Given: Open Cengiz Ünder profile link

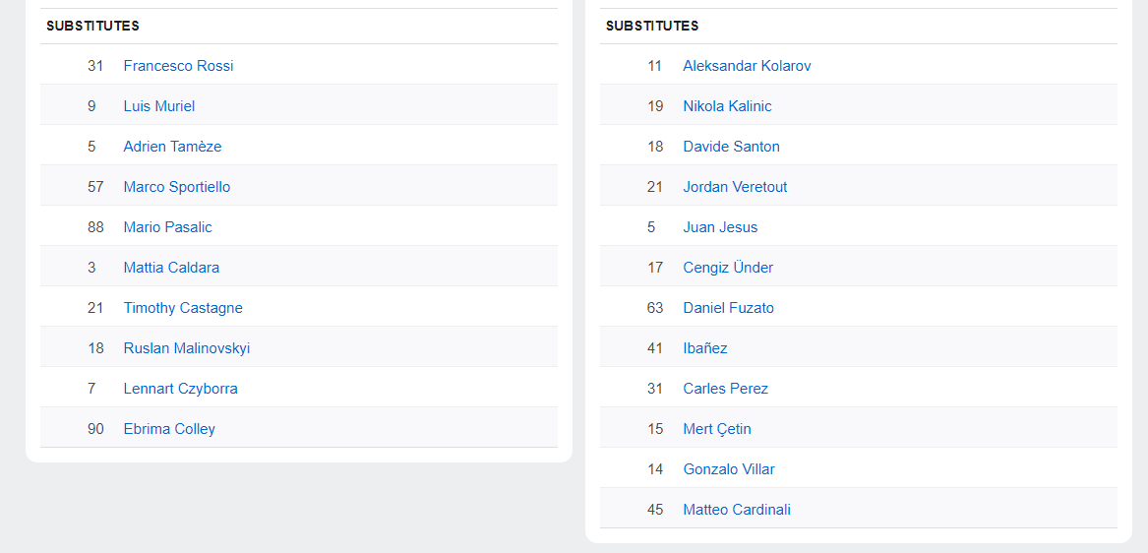Looking at the screenshot, I should click(728, 268).
